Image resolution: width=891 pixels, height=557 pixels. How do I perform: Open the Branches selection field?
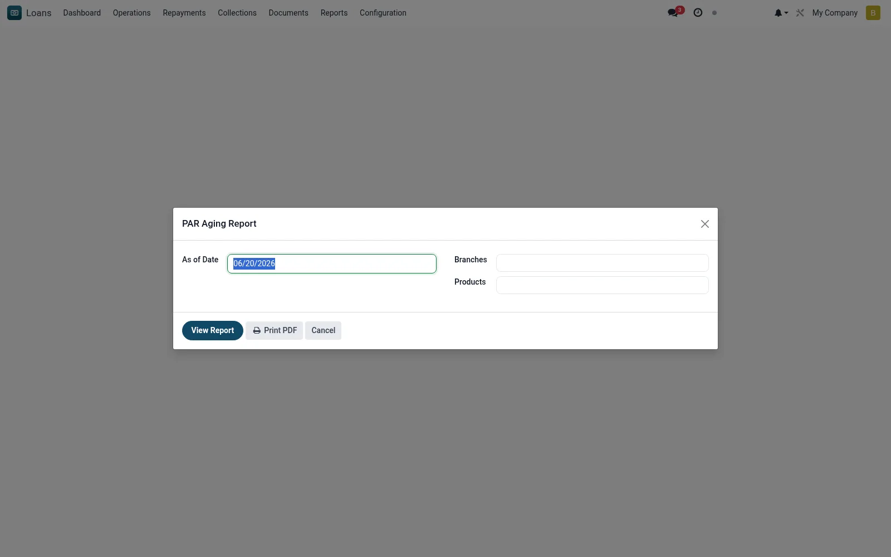(x=603, y=263)
